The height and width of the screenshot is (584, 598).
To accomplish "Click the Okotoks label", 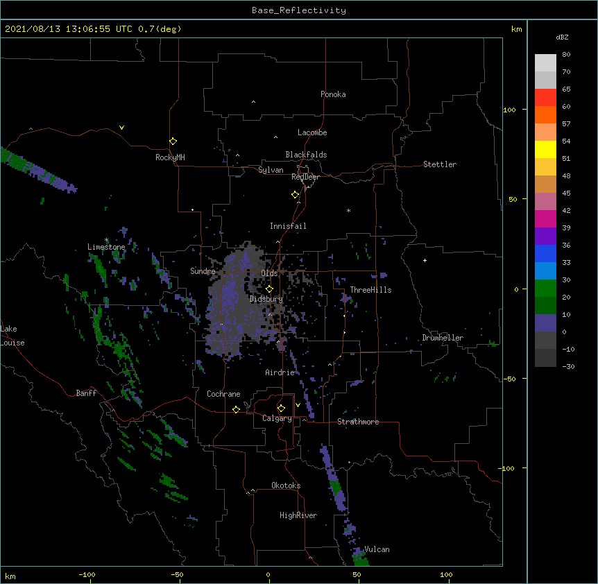I will point(286,486).
